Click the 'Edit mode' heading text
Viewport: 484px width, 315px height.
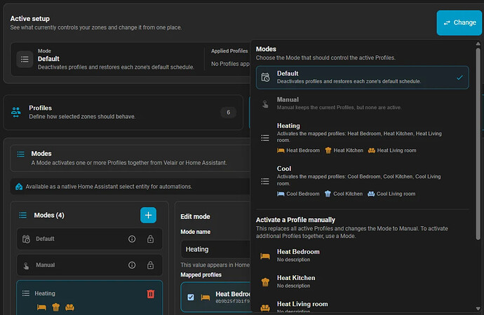pos(195,217)
